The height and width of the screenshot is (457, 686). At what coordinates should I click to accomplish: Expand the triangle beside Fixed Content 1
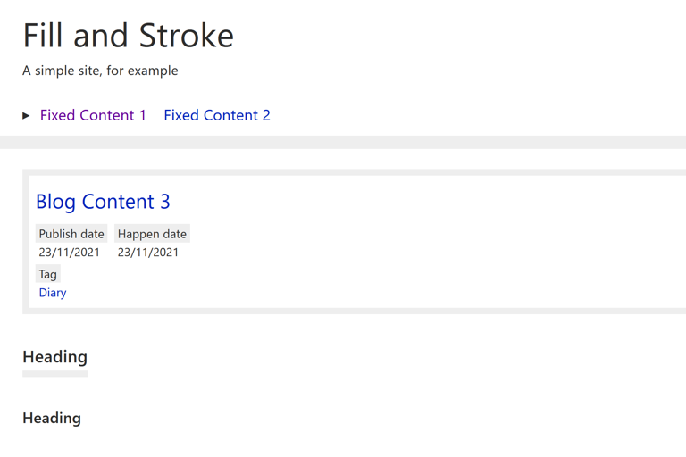pyautogui.click(x=26, y=115)
